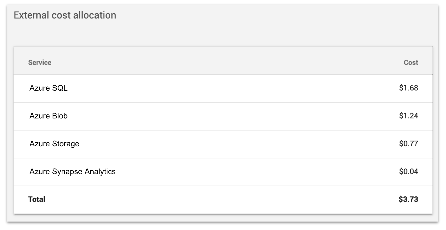Select the Azure Blob service name
This screenshot has height=230, width=446.
click(x=48, y=116)
